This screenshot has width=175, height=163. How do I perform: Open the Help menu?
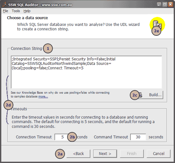27,11
